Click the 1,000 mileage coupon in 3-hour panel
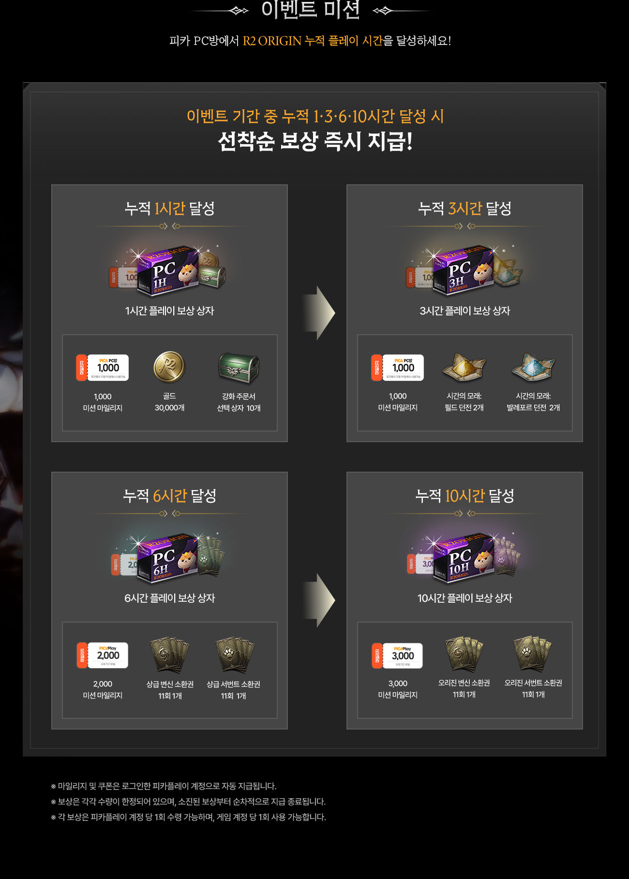 tap(397, 368)
